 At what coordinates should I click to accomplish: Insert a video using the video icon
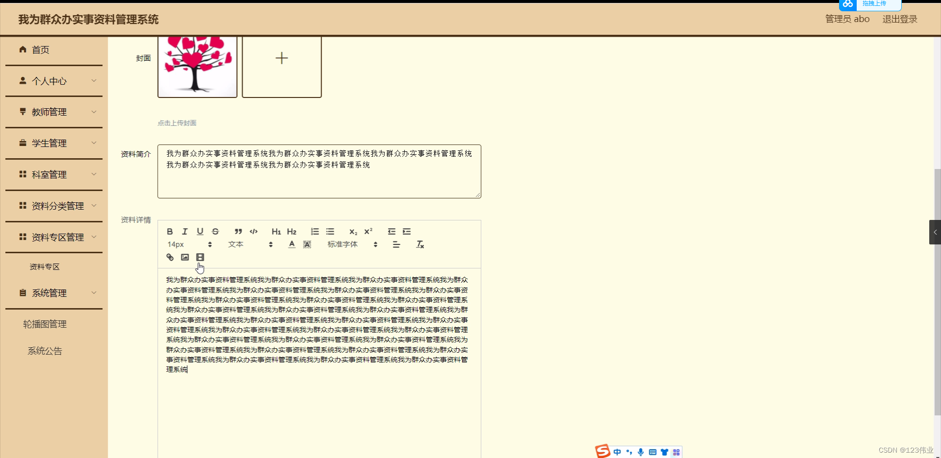(200, 257)
